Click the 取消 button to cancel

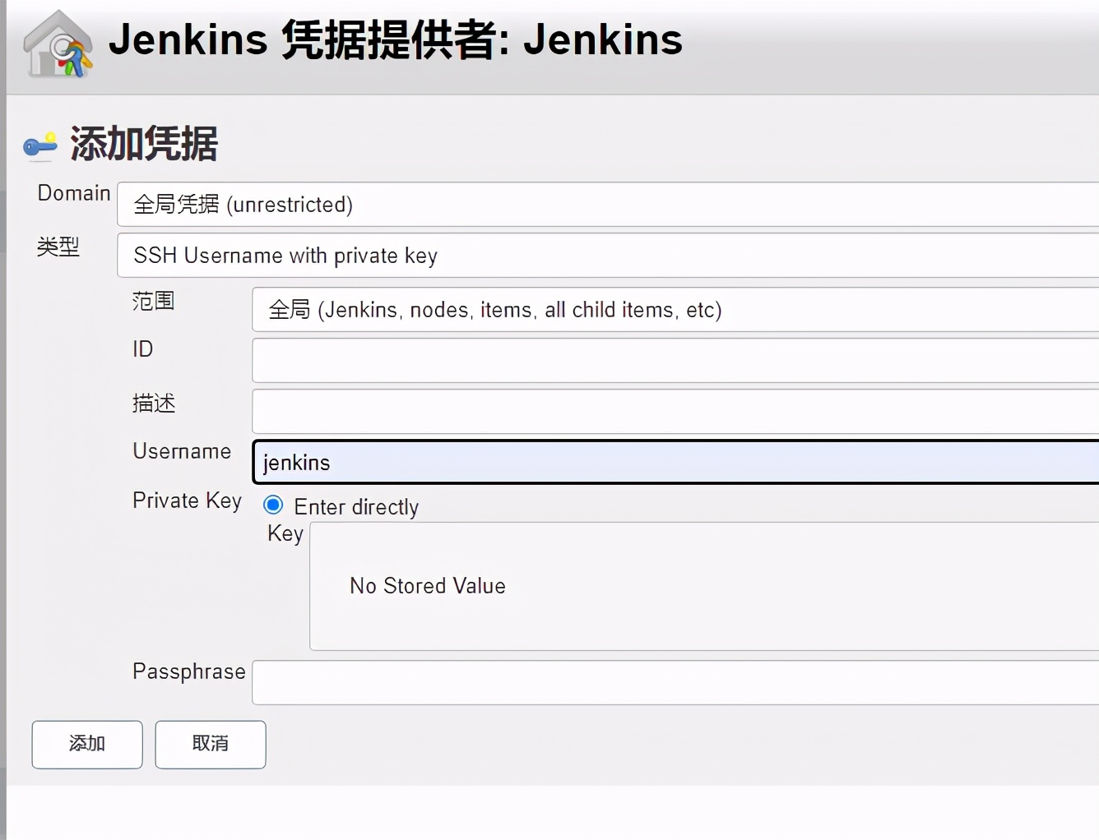(210, 744)
